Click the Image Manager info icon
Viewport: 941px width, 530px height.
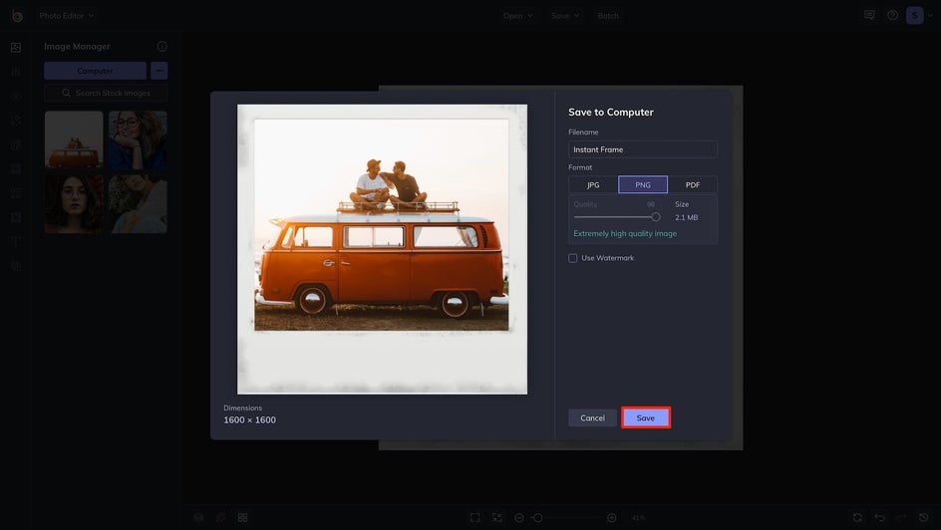click(x=162, y=46)
